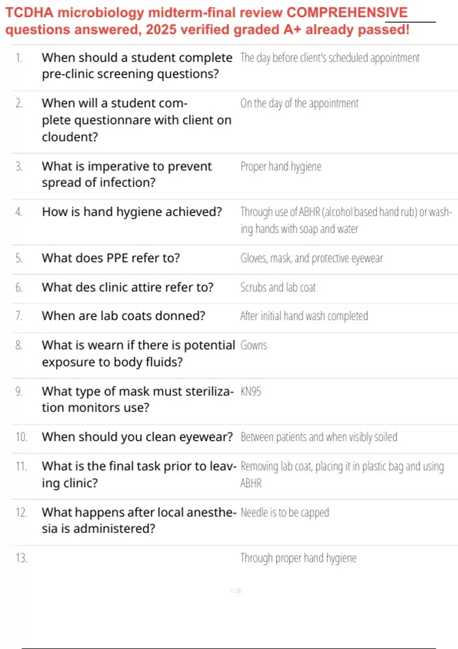Click answer 'Between patients and when visibly soiled'

point(319,437)
